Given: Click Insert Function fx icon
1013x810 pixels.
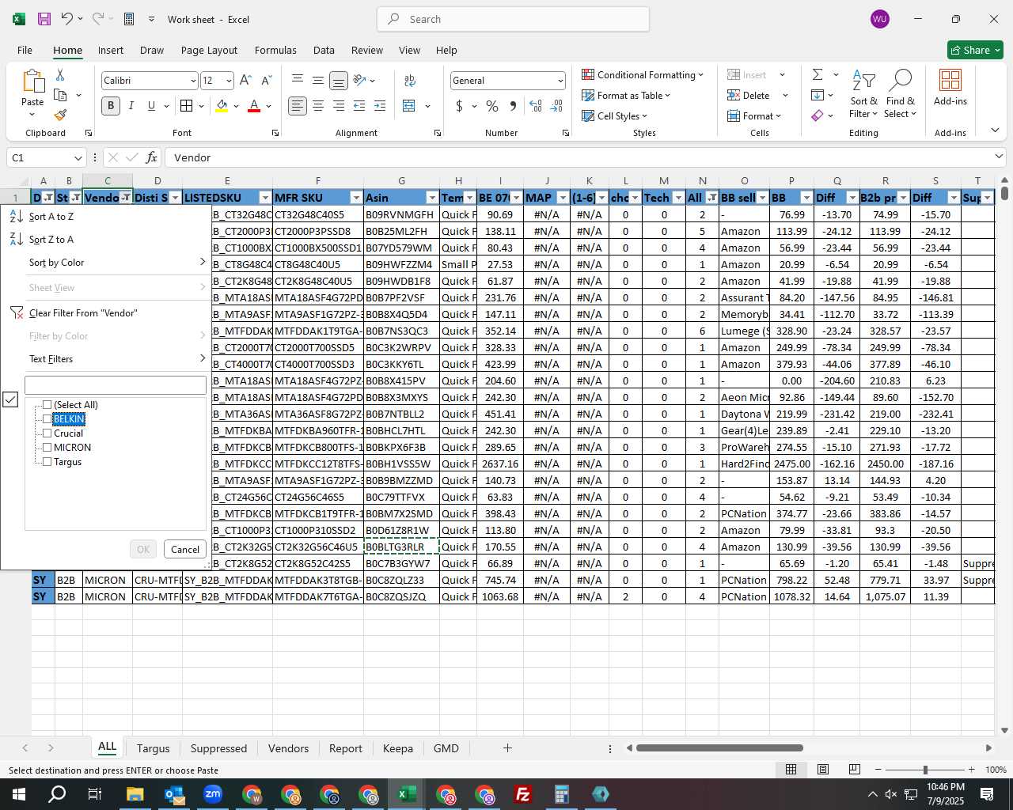Looking at the screenshot, I should pyautogui.click(x=152, y=157).
